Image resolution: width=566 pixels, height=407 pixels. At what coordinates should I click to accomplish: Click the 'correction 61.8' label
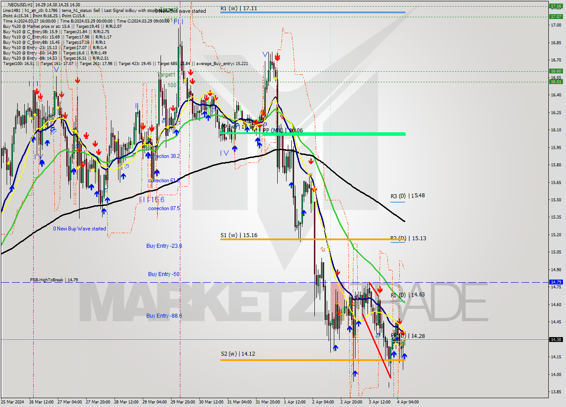[x=164, y=180]
